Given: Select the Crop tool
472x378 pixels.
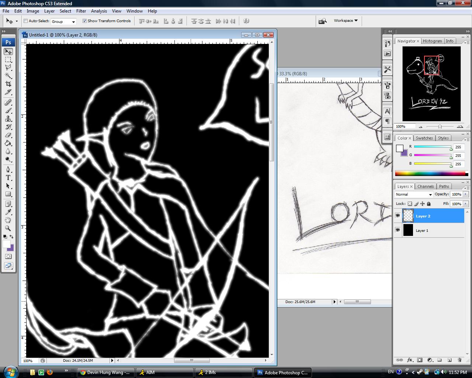Looking at the screenshot, I should coord(8,84).
